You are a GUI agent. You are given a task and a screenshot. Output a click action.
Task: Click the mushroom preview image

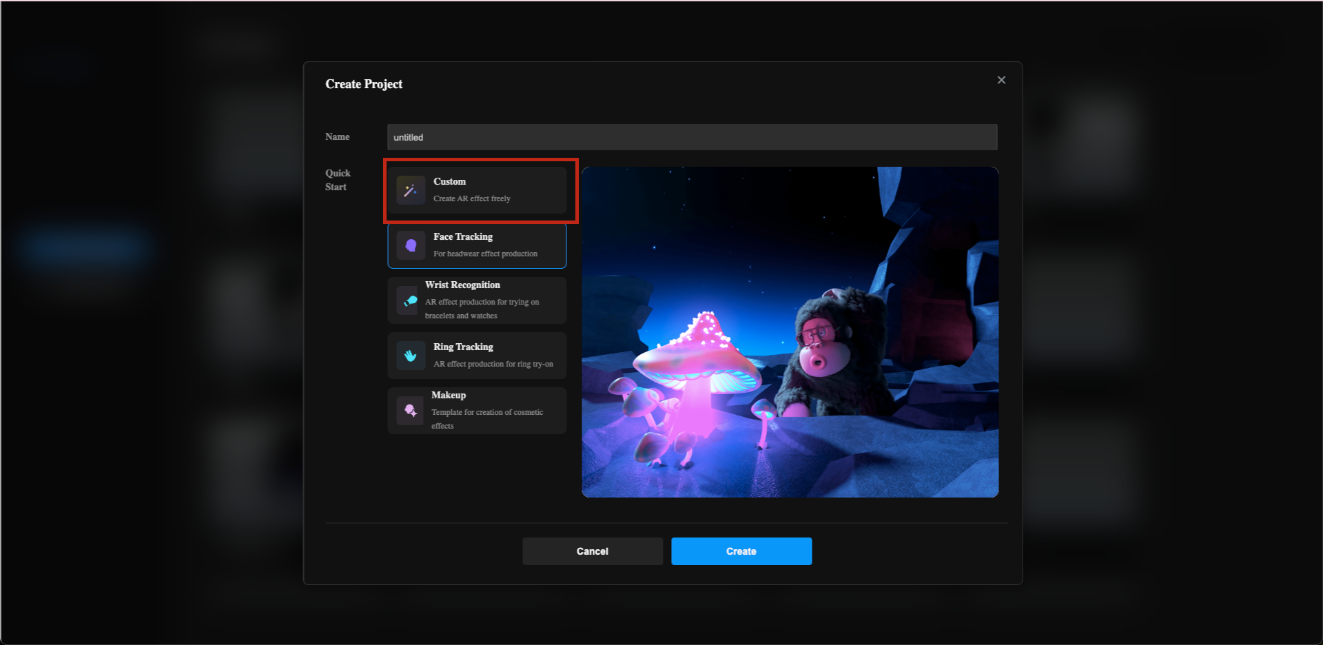[790, 331]
